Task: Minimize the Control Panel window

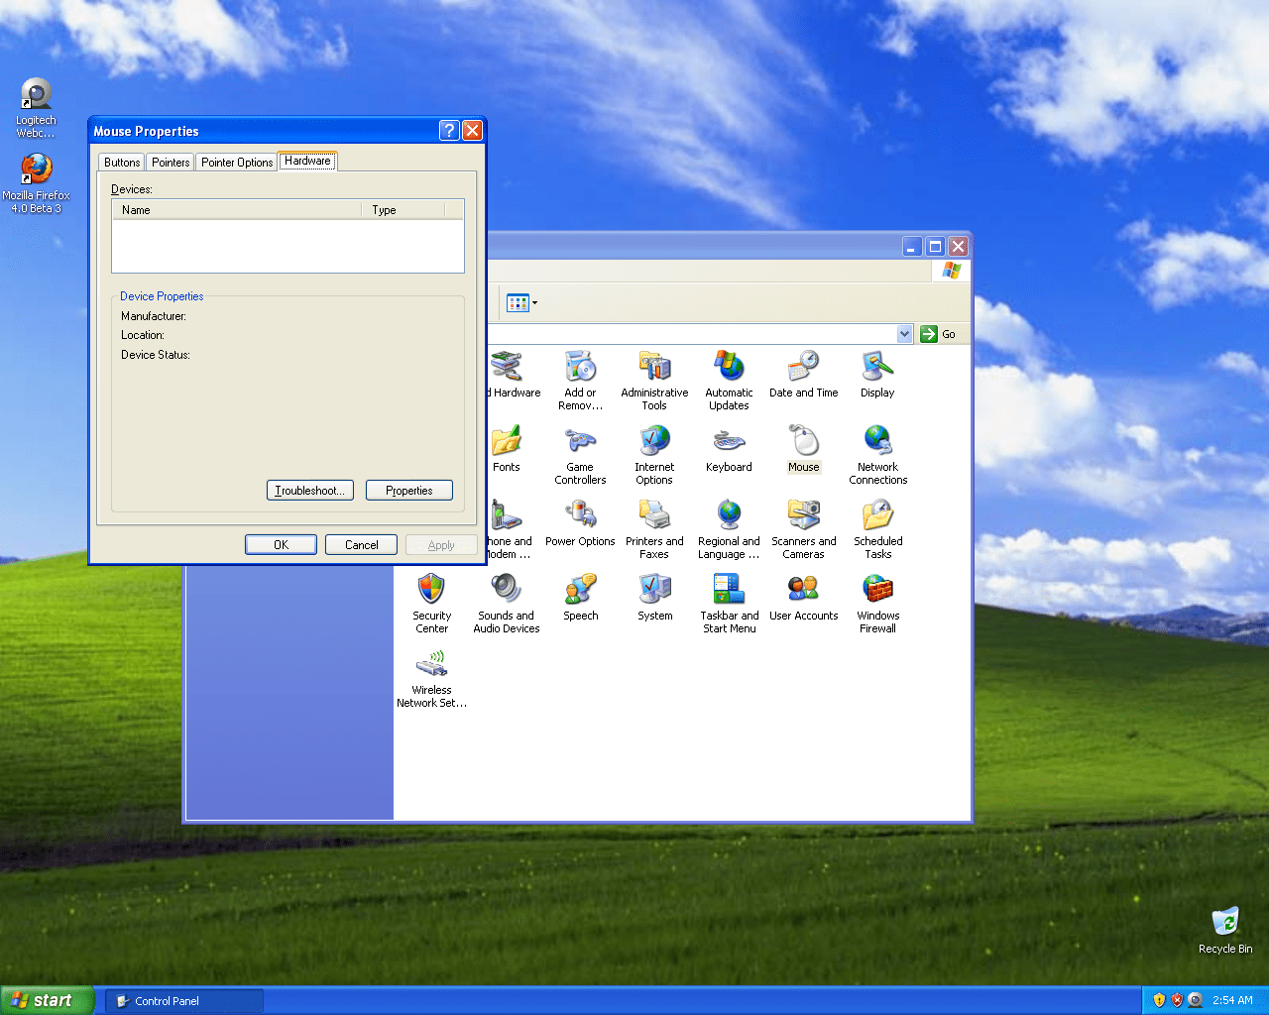Action: click(913, 247)
